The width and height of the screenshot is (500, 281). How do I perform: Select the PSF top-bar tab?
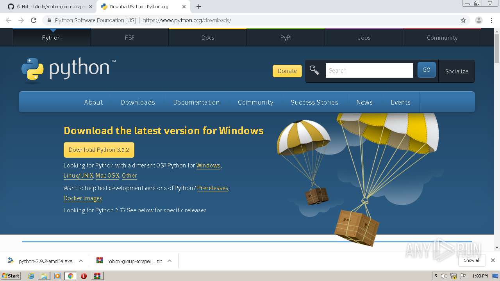coord(130,37)
